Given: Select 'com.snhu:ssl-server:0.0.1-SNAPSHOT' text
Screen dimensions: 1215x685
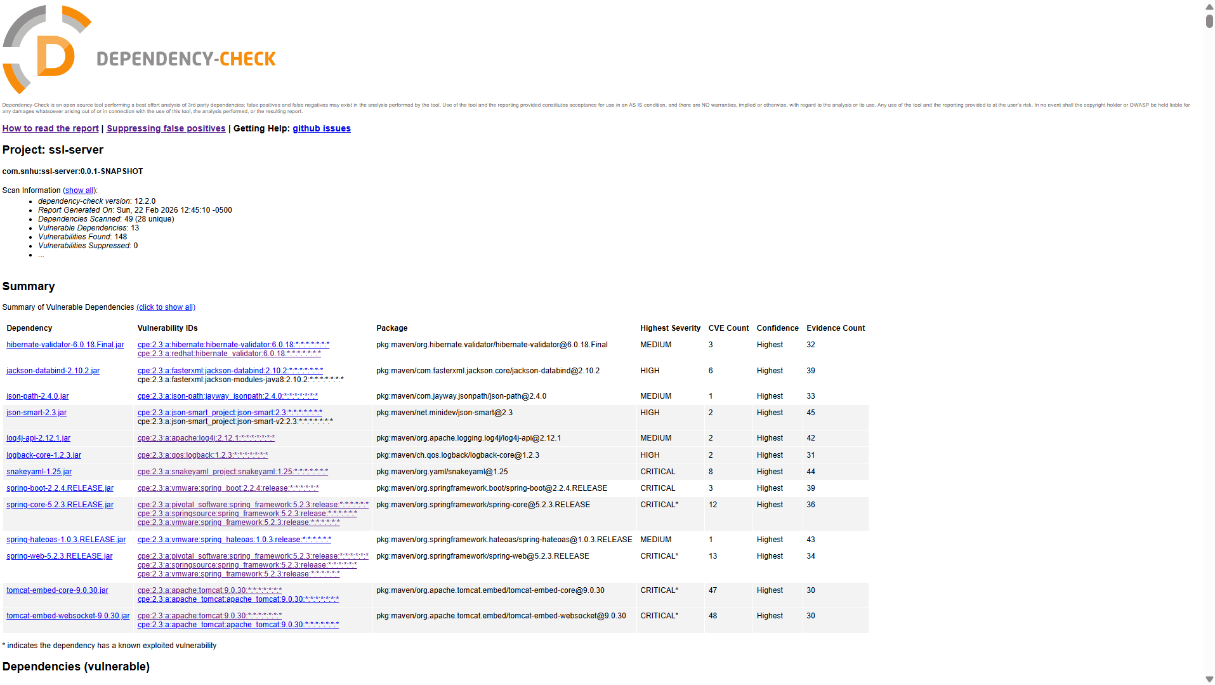Looking at the screenshot, I should 72,171.
